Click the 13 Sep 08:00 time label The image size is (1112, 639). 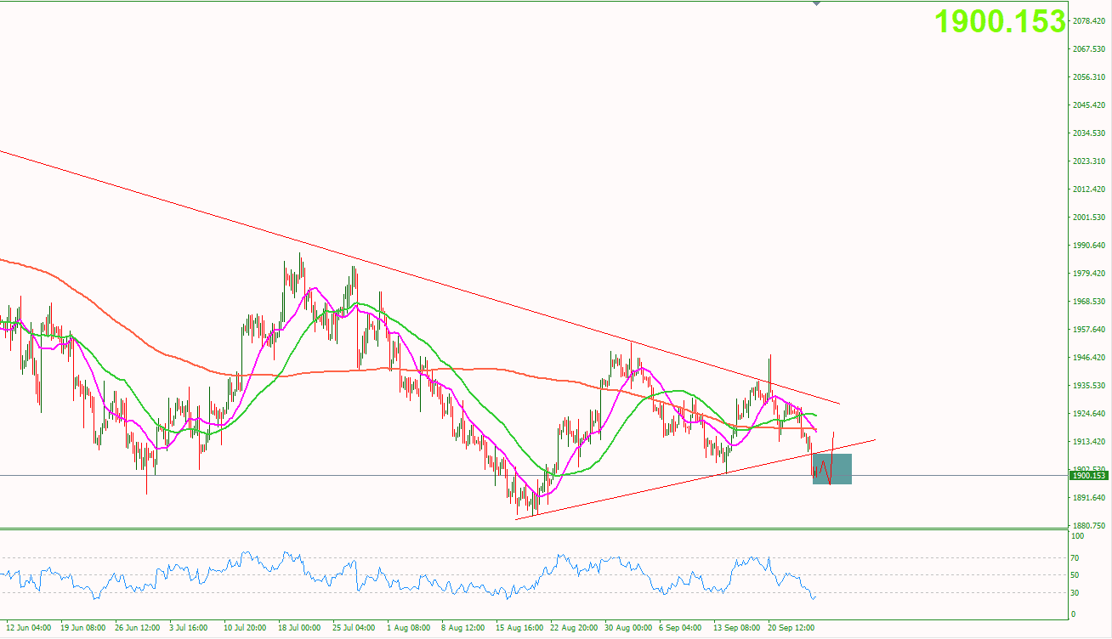point(736,628)
